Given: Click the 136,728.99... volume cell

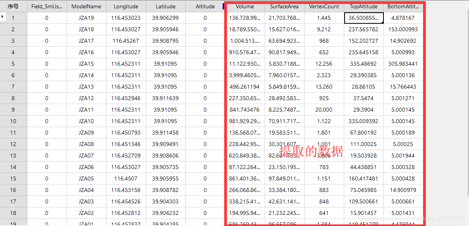Looking at the screenshot, I should (x=245, y=18).
